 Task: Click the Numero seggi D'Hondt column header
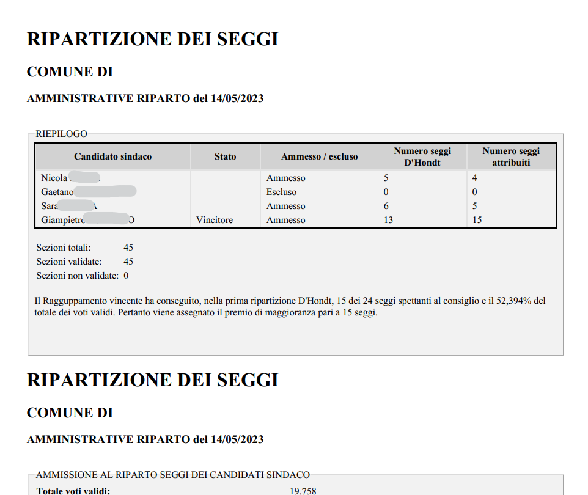pyautogui.click(x=422, y=156)
